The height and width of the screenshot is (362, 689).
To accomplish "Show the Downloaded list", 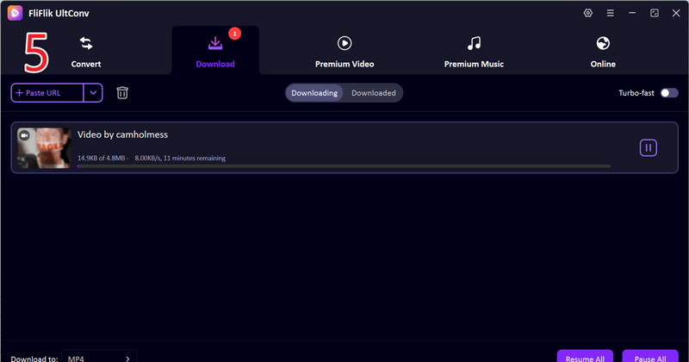I will (x=374, y=93).
